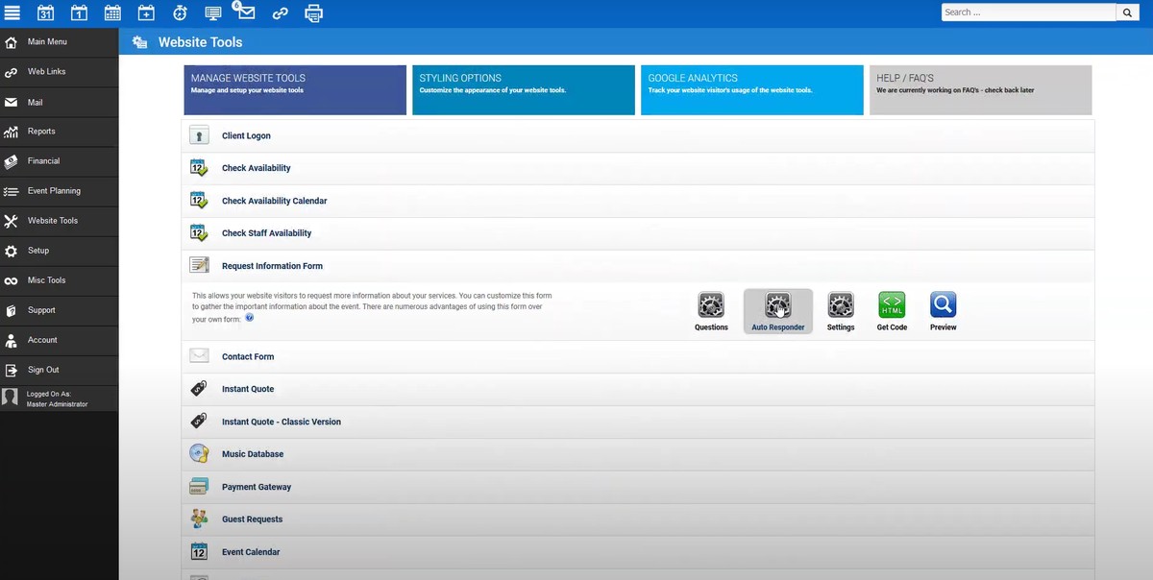Click the Sign Out link

(42, 370)
